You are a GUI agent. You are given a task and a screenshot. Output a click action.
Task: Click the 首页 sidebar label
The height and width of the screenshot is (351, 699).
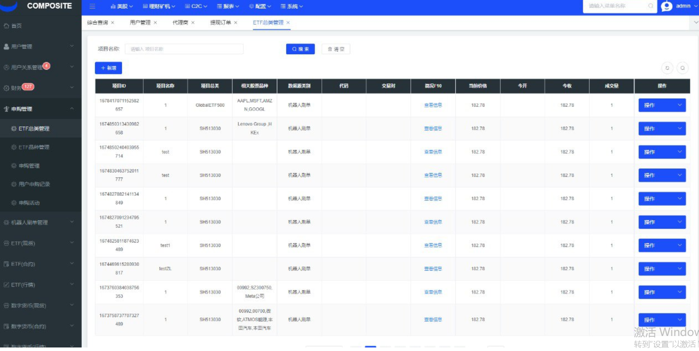16,26
